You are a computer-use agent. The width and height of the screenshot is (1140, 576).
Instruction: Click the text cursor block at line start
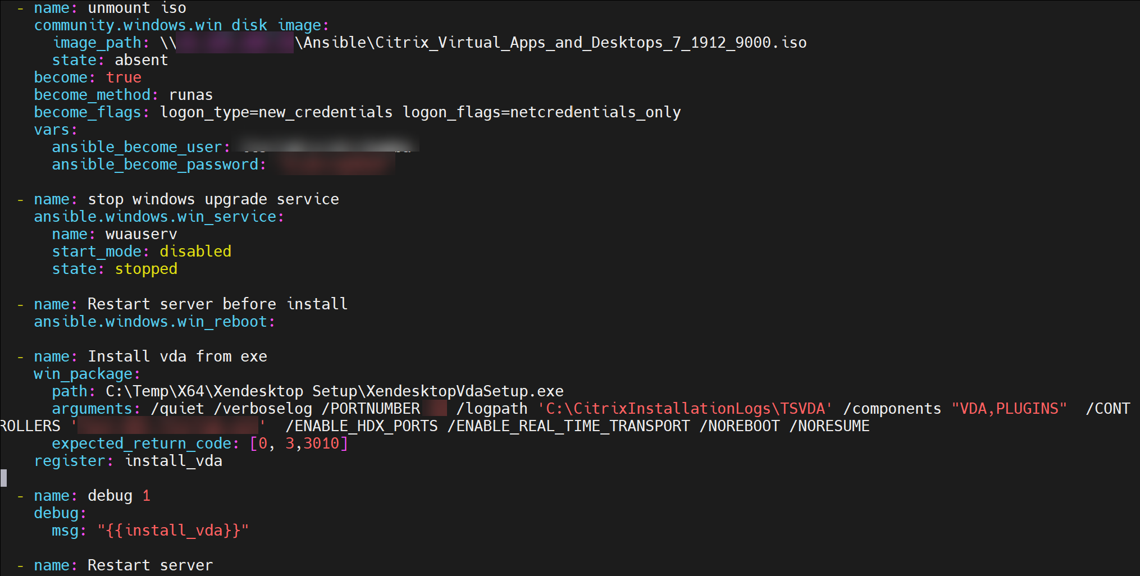click(4, 478)
